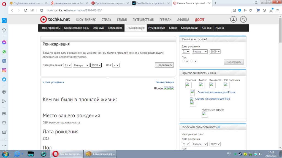Click the site search magnifier icon

243,19
